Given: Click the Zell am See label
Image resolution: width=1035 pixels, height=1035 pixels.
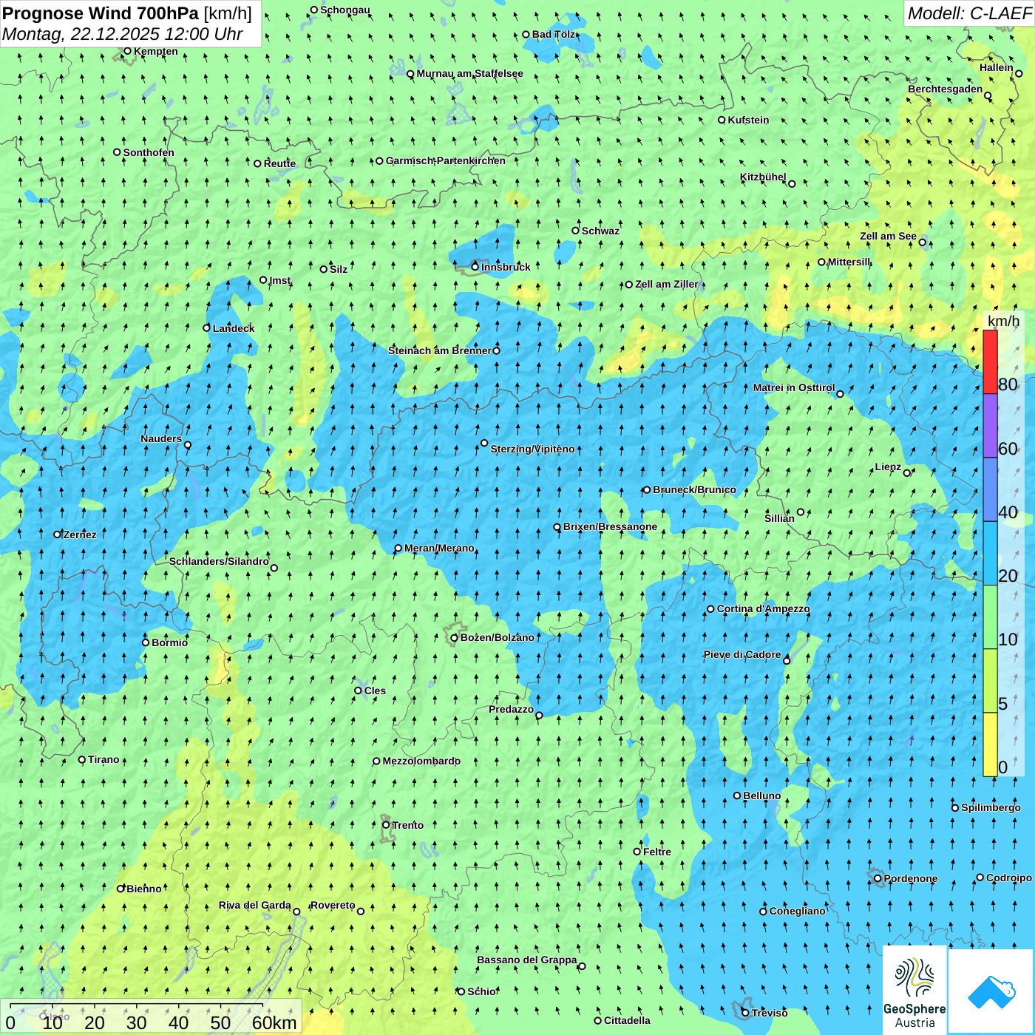Looking at the screenshot, I should click(x=888, y=237).
